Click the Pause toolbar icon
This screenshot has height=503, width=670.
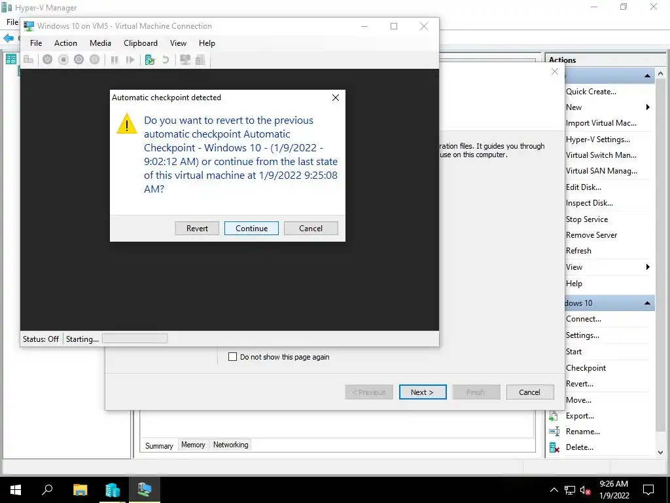[114, 60]
